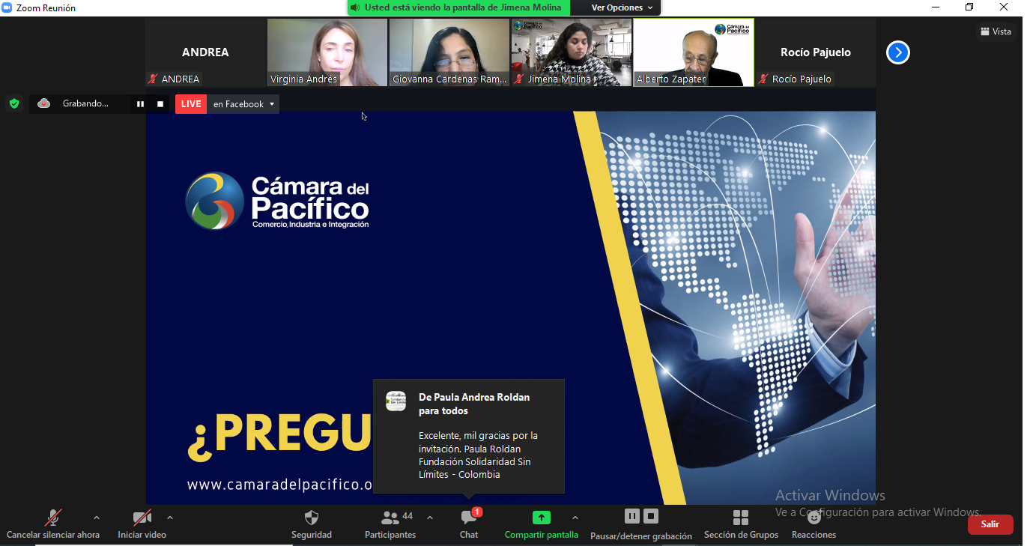
Task: Select Virginia Andrés video thumbnail
Action: point(327,52)
